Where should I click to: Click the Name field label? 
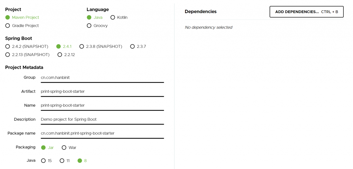point(30,105)
